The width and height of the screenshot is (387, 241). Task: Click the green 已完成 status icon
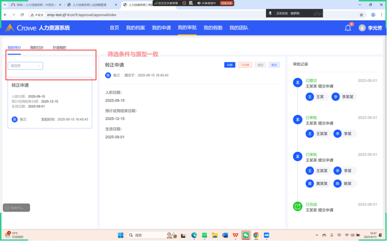297,206
